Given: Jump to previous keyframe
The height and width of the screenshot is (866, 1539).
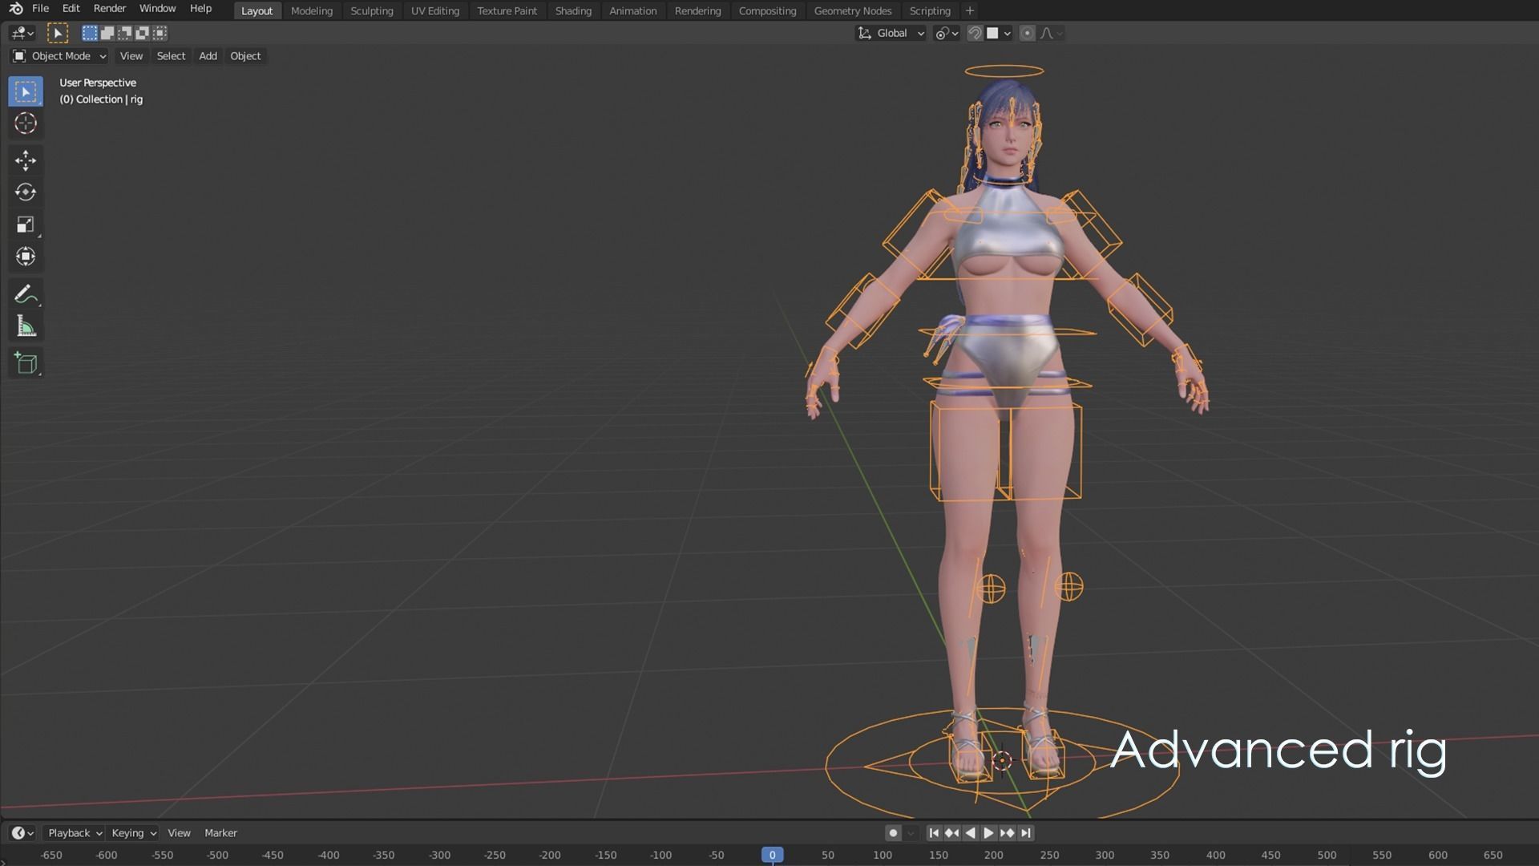Looking at the screenshot, I should (x=951, y=833).
